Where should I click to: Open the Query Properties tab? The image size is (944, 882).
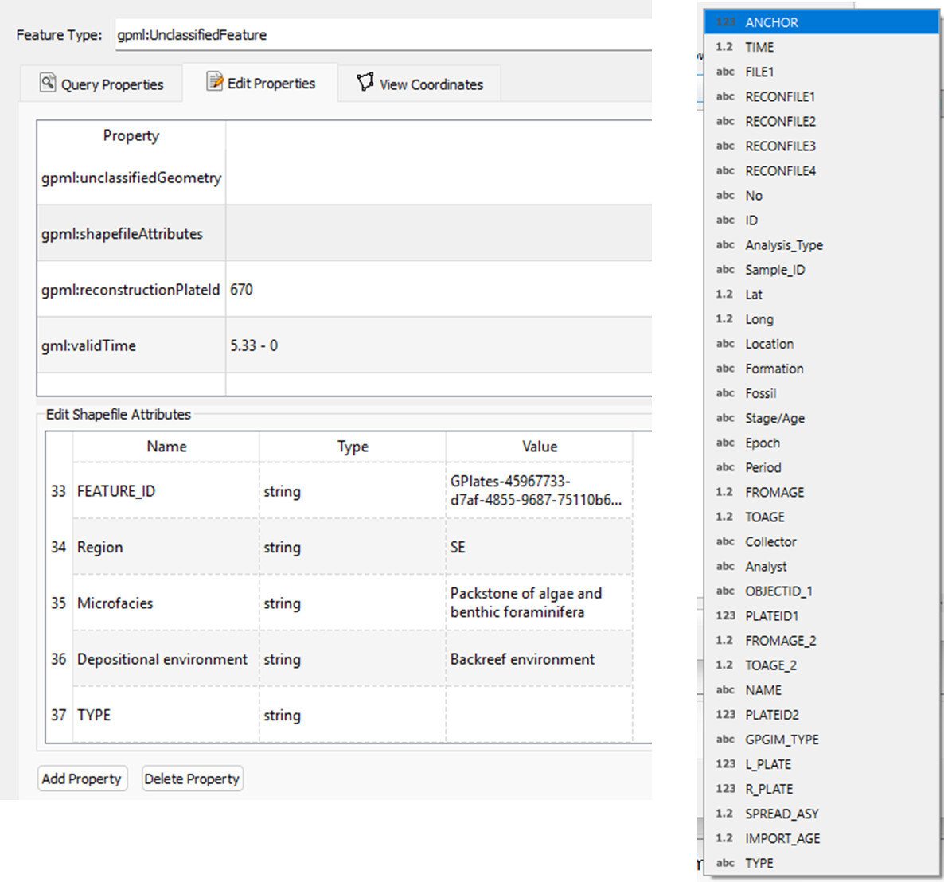pos(101,84)
